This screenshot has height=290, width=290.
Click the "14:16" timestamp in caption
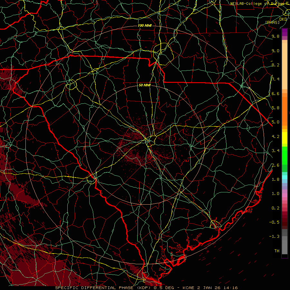click(231, 288)
